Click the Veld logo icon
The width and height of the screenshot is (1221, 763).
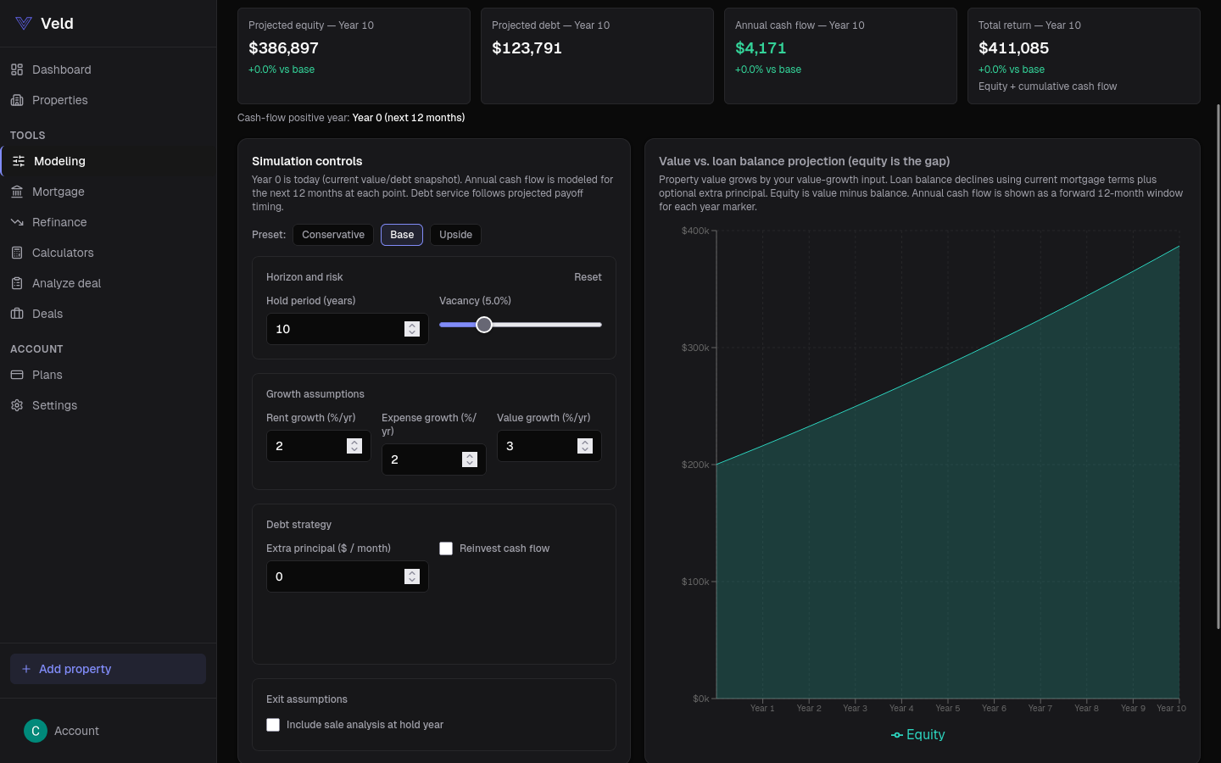tap(24, 24)
